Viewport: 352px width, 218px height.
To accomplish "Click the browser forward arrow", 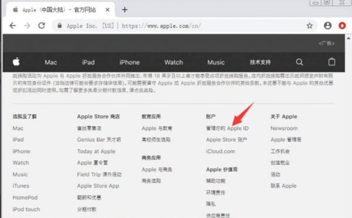I will tap(27, 26).
